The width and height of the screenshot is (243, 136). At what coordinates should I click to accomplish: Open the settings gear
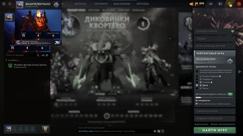10,4
